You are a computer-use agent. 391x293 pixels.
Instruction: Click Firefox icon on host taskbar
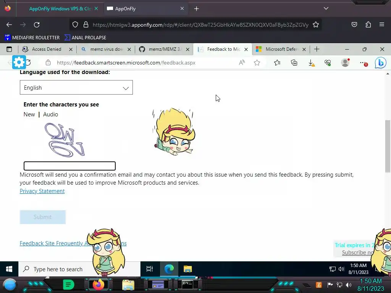98,285
